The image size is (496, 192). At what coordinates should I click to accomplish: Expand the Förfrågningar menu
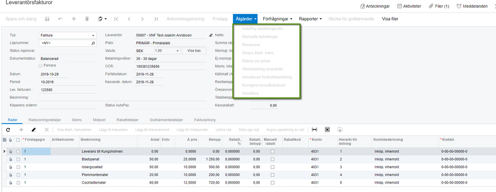tap(278, 19)
